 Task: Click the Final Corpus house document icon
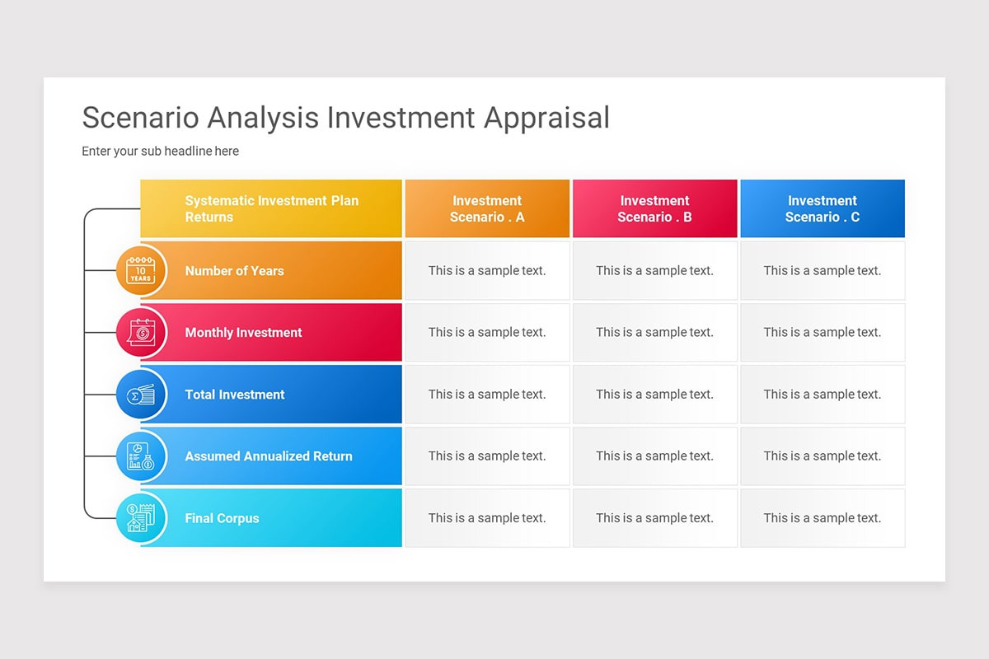141,518
